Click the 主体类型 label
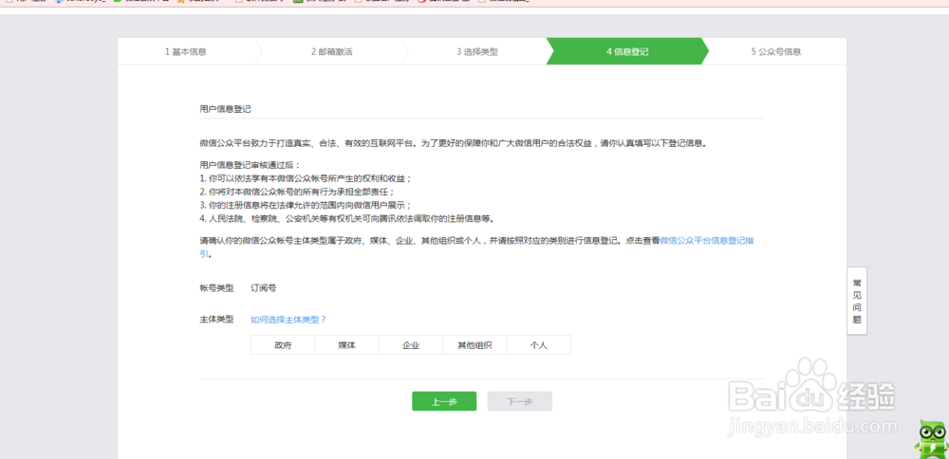The width and height of the screenshot is (949, 459). pos(216,320)
